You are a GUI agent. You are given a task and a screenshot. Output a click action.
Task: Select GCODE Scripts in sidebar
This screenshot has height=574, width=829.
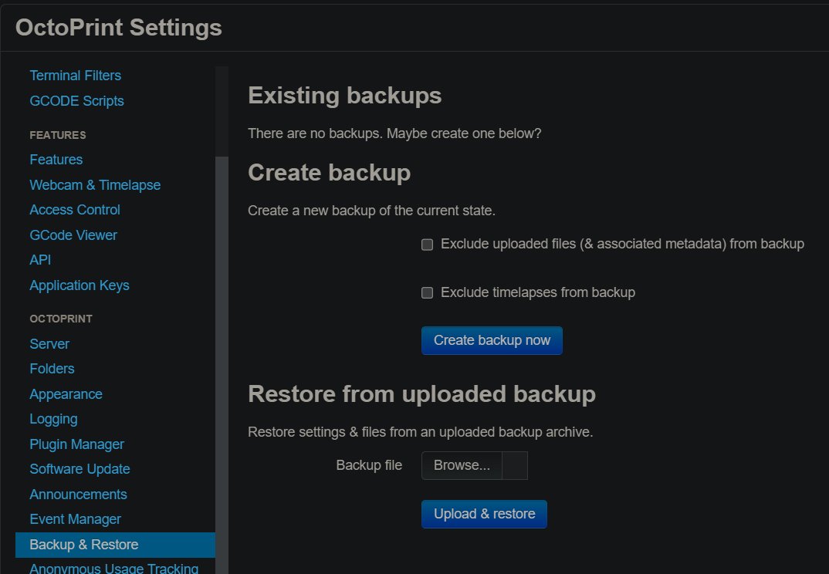pos(76,101)
